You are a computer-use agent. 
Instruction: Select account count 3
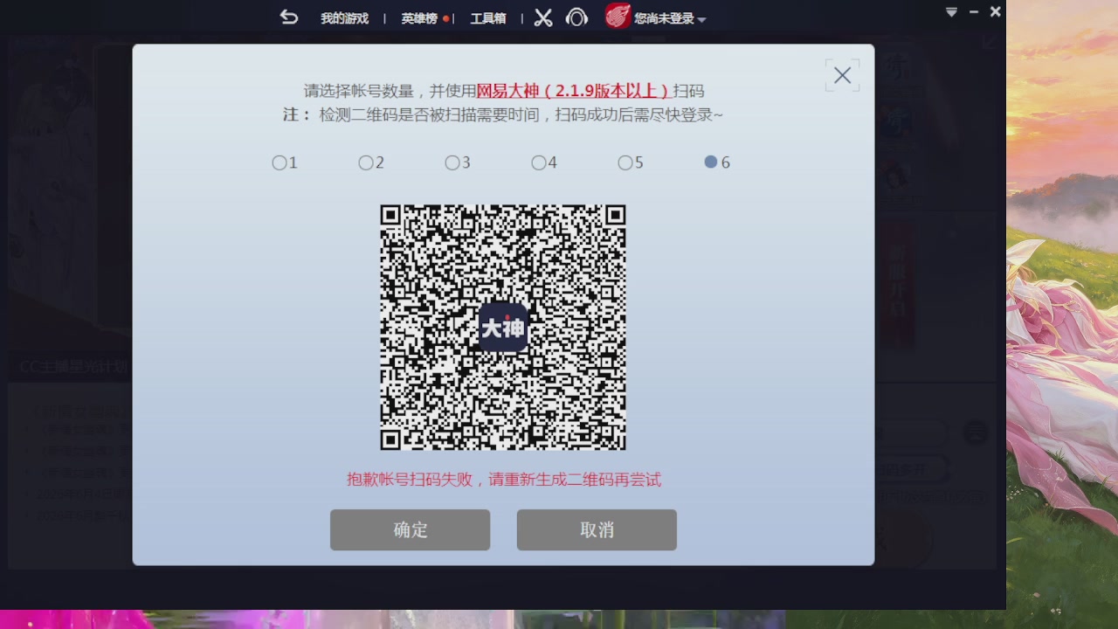[x=458, y=162]
